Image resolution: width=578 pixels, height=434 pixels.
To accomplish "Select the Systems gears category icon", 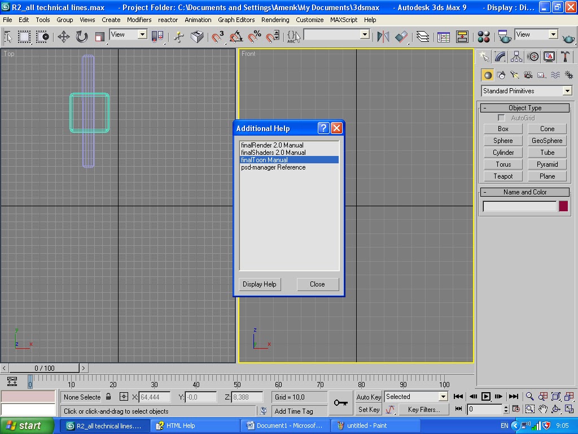I will coord(569,75).
